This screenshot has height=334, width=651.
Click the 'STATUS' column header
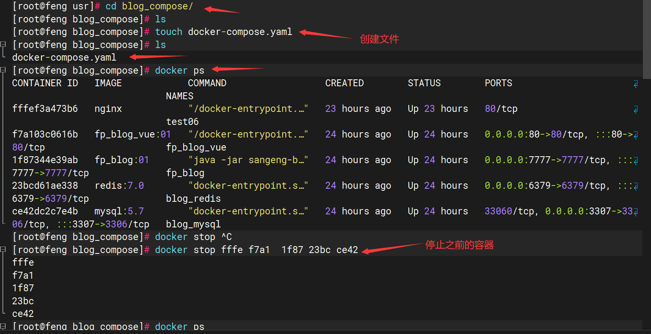(x=424, y=83)
